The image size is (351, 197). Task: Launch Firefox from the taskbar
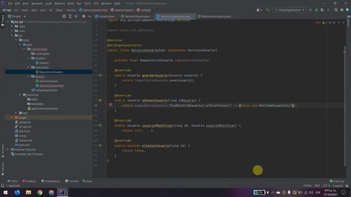[17, 192]
